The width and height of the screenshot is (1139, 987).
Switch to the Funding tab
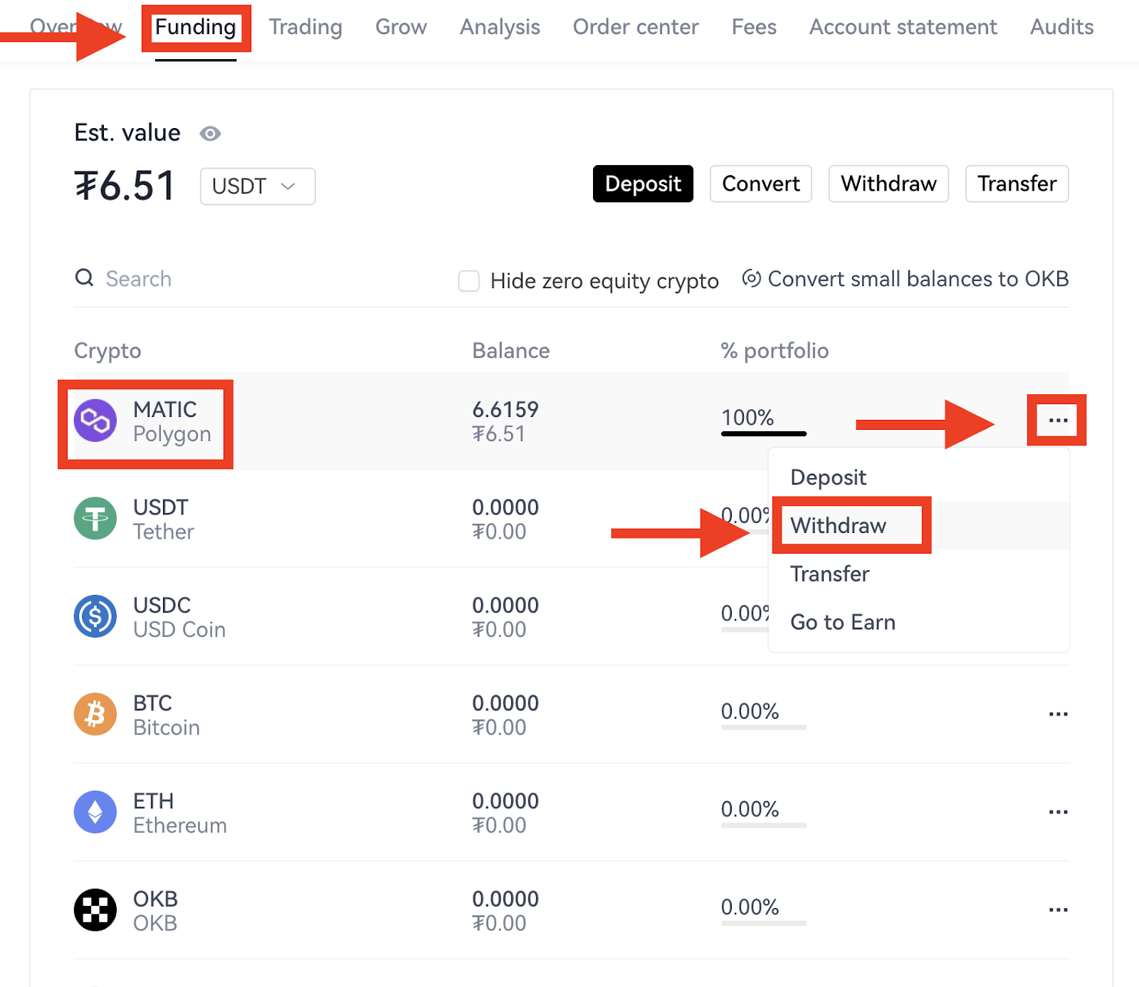pos(196,27)
